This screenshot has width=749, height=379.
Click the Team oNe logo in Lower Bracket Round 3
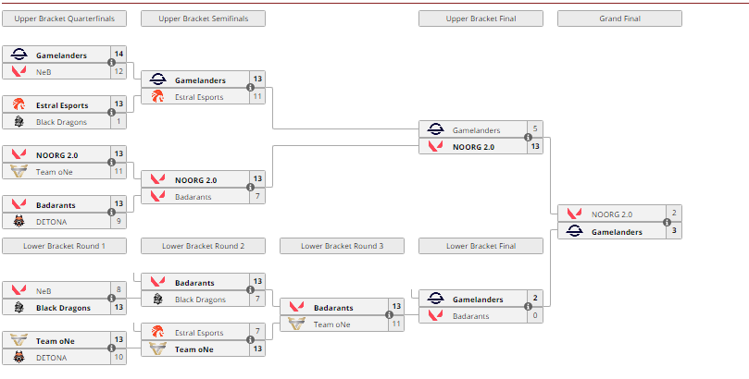[296, 324]
